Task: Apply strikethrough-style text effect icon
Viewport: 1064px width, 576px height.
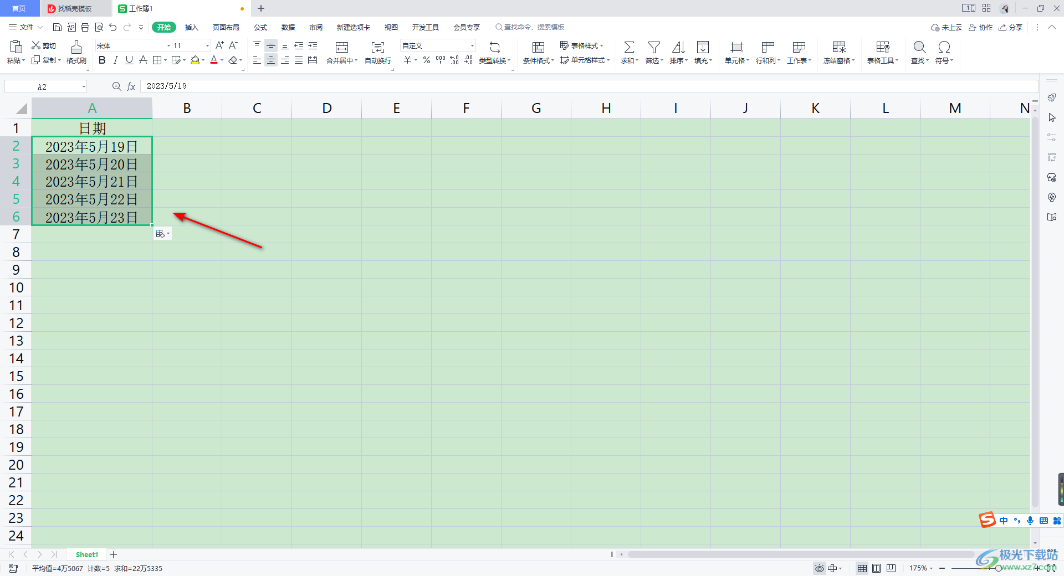Action: pos(143,60)
